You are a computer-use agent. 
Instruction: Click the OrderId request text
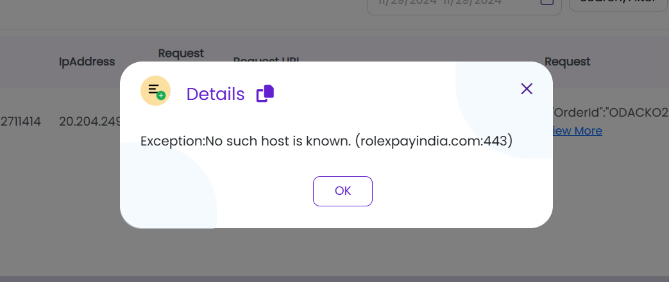coord(609,113)
